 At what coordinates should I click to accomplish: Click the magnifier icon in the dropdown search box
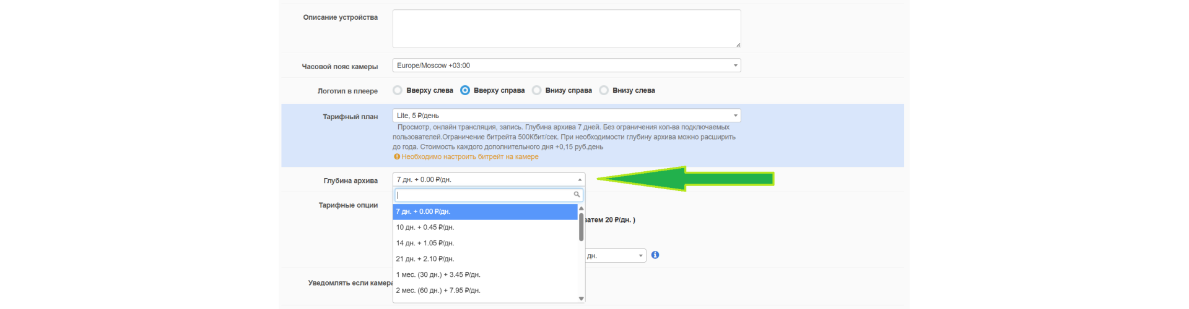tap(577, 195)
